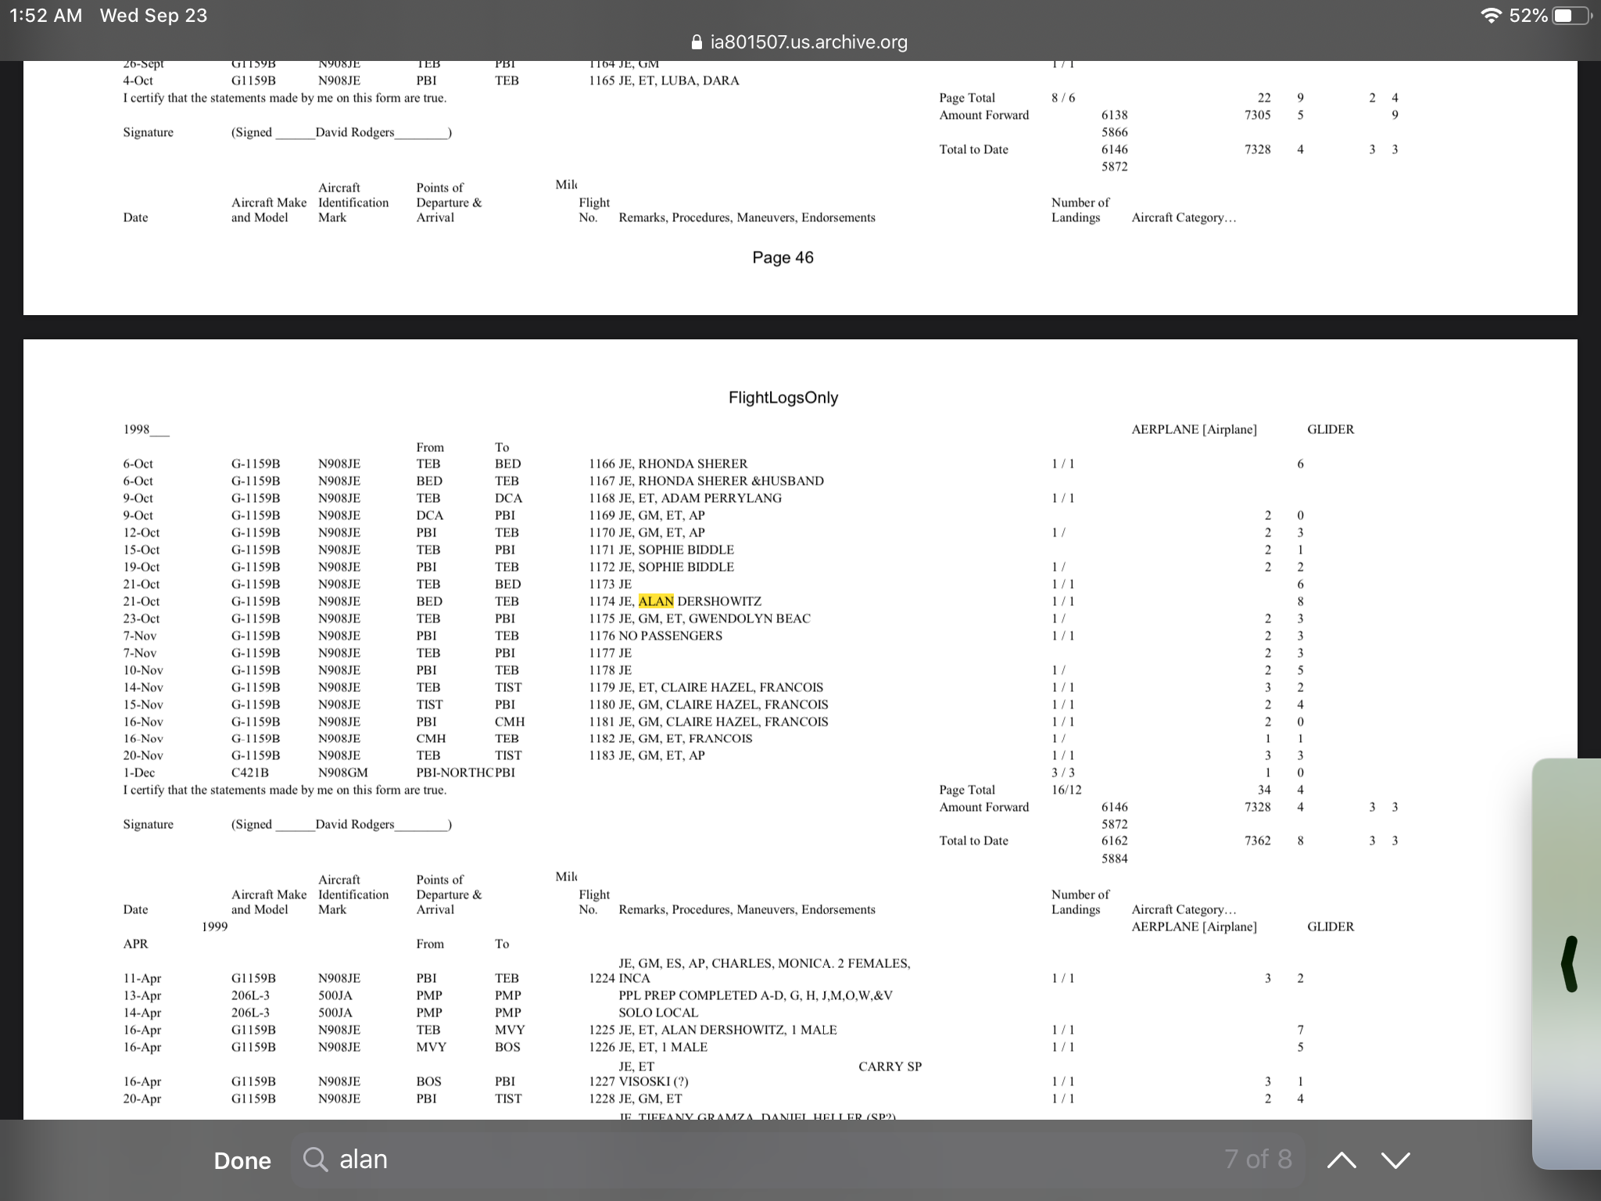Screen dimensions: 1601x1201
Task: Tap the ia801507.us.archive.org address bar
Action: click(x=800, y=42)
